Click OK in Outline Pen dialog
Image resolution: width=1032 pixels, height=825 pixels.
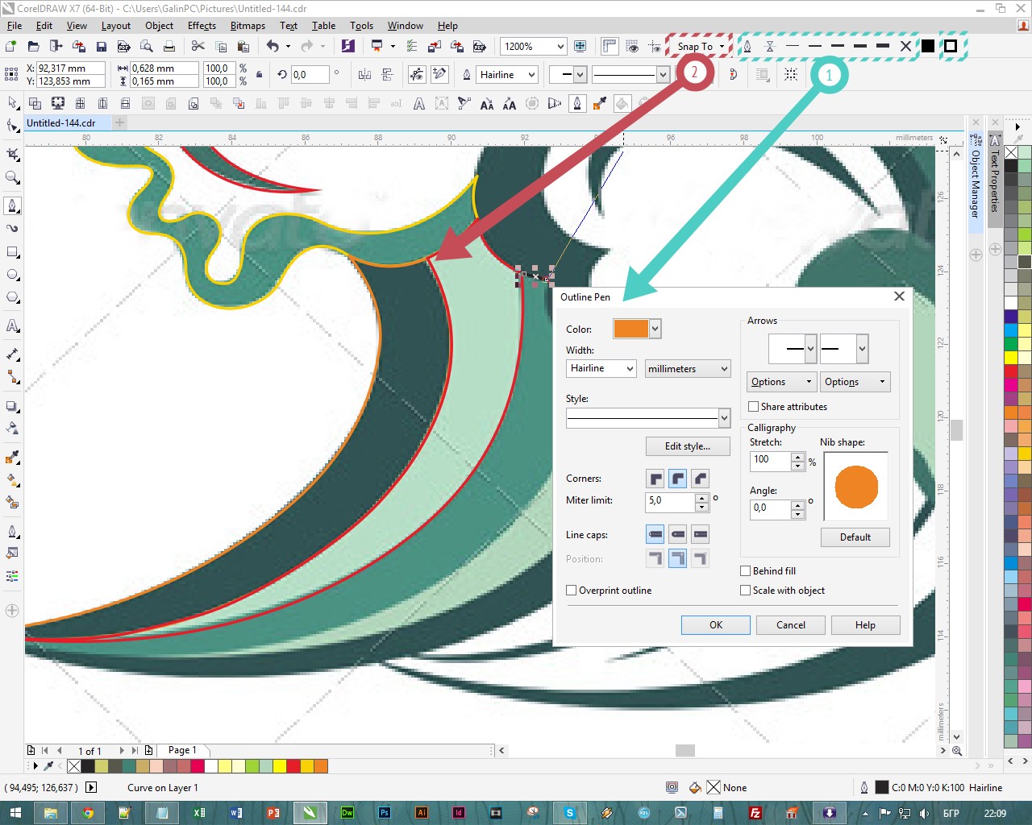(716, 625)
